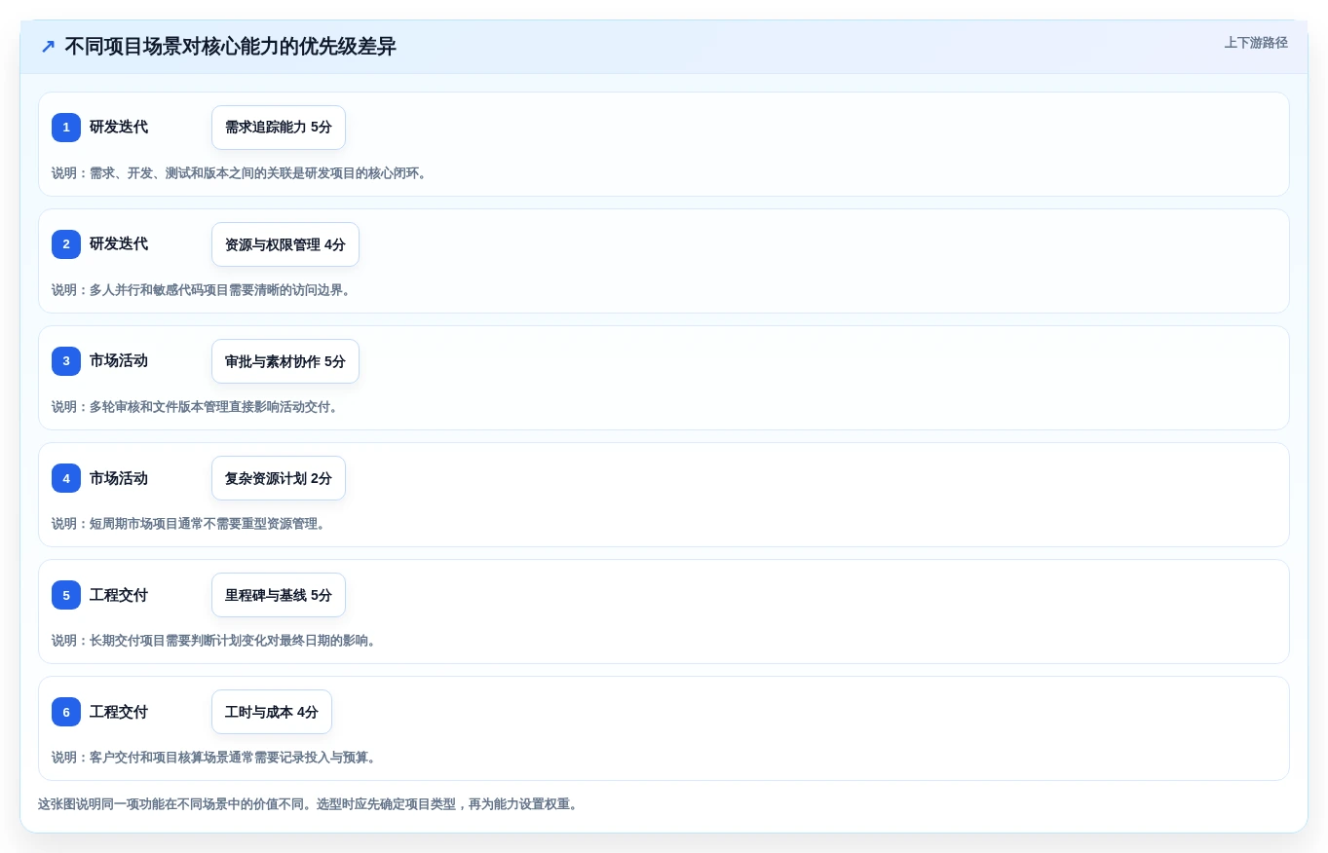Click 市场活动 label in card 3

point(119,361)
